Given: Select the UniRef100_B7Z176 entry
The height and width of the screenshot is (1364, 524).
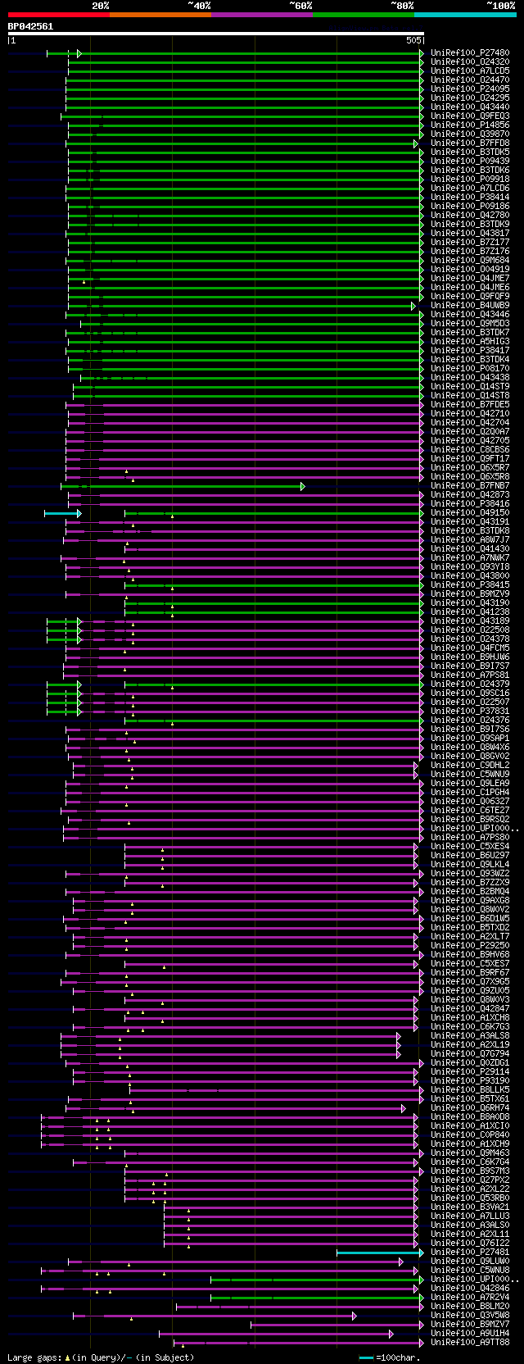Looking at the screenshot, I should [470, 252].
